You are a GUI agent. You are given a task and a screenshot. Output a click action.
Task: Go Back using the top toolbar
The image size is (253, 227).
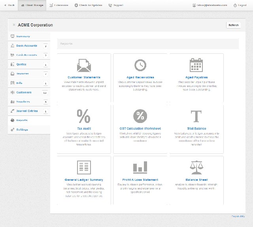point(9,5)
